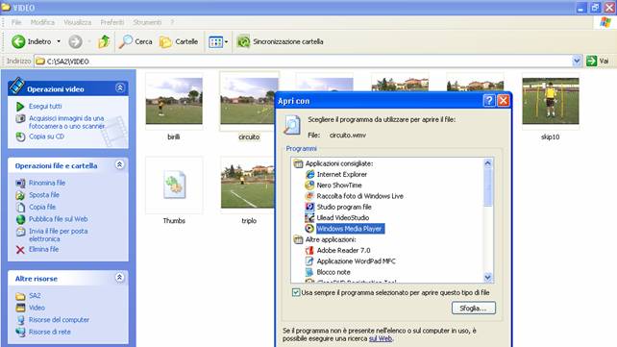Click the green forward arrow button

(75, 41)
